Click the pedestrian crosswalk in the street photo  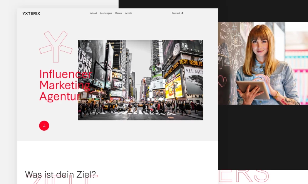(135, 113)
